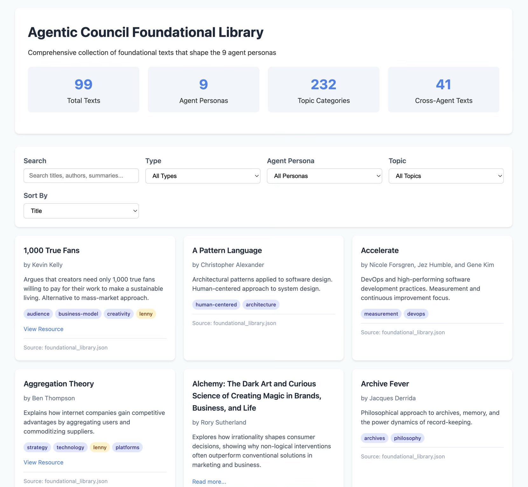The image size is (528, 487).
Task: Click Read more on the Alchemy card
Action: coord(209,482)
